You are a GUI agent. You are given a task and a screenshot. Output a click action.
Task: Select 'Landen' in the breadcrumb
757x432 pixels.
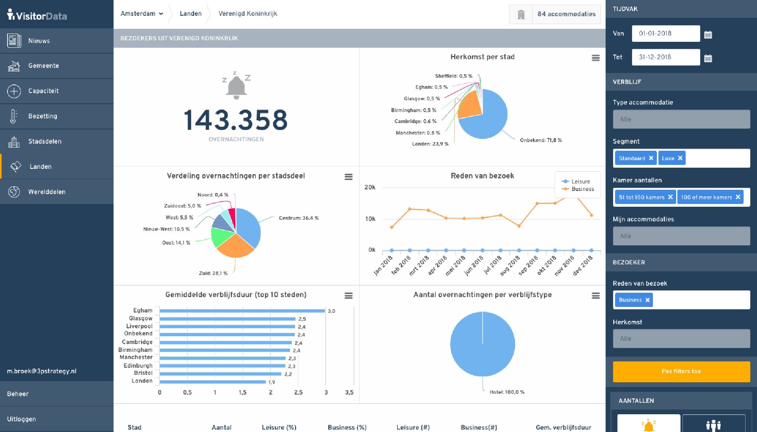(x=191, y=13)
